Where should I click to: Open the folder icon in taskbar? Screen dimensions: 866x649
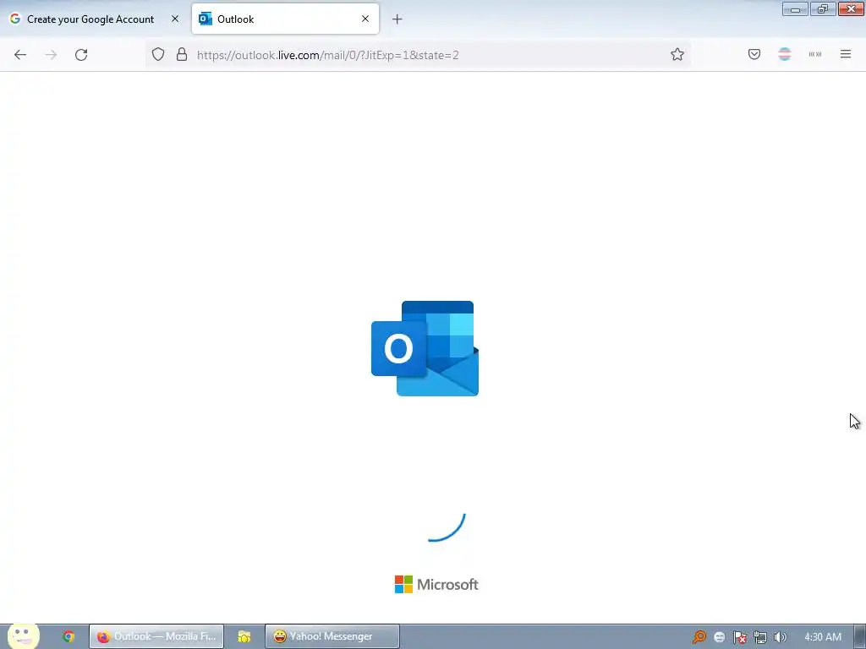[x=244, y=636]
